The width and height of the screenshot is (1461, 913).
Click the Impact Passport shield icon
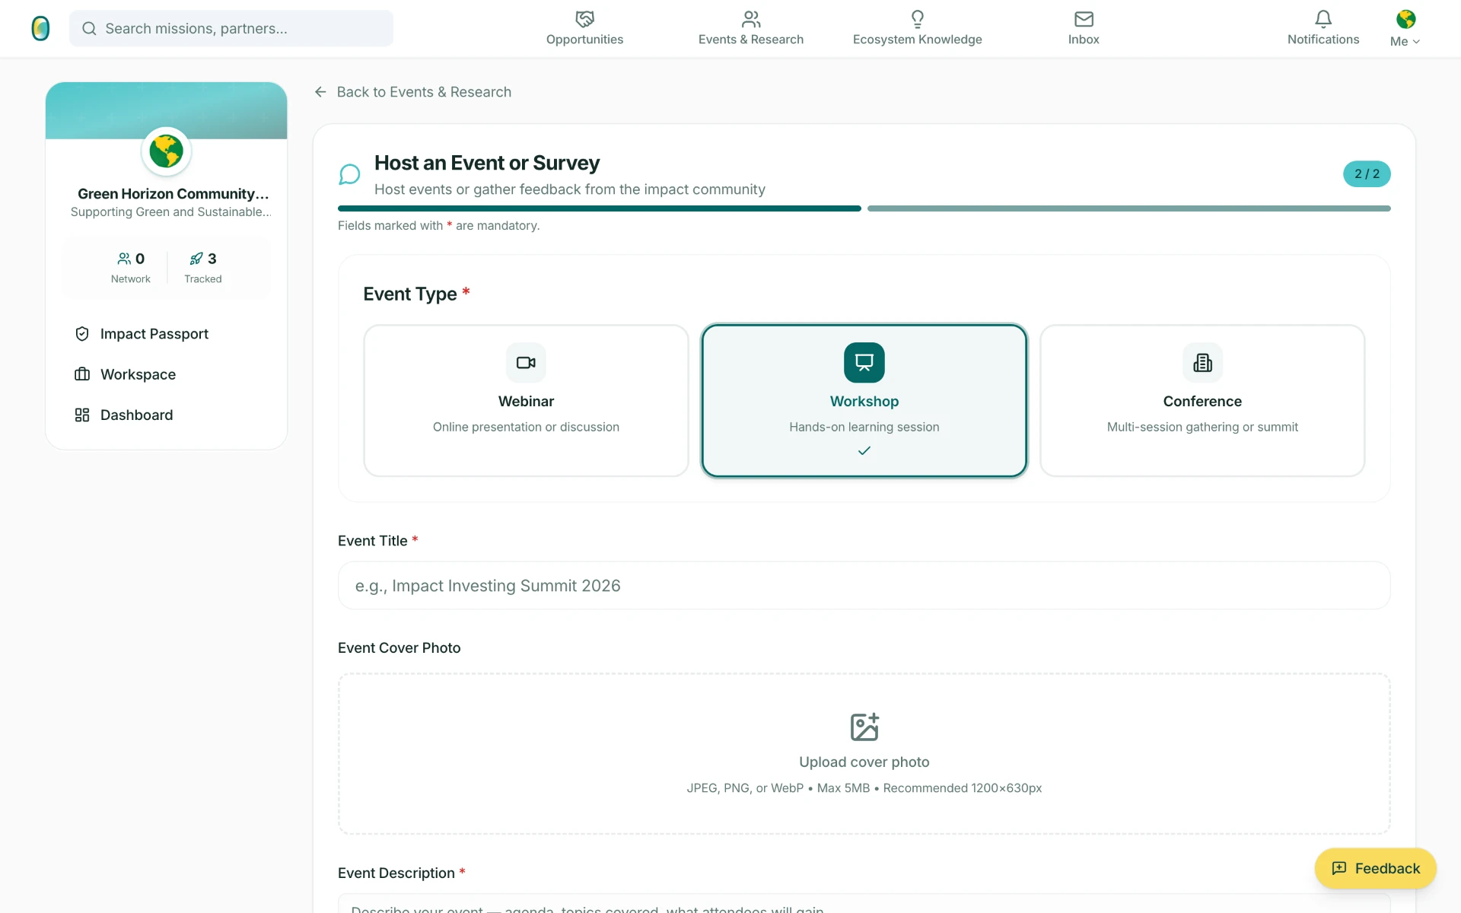point(82,334)
